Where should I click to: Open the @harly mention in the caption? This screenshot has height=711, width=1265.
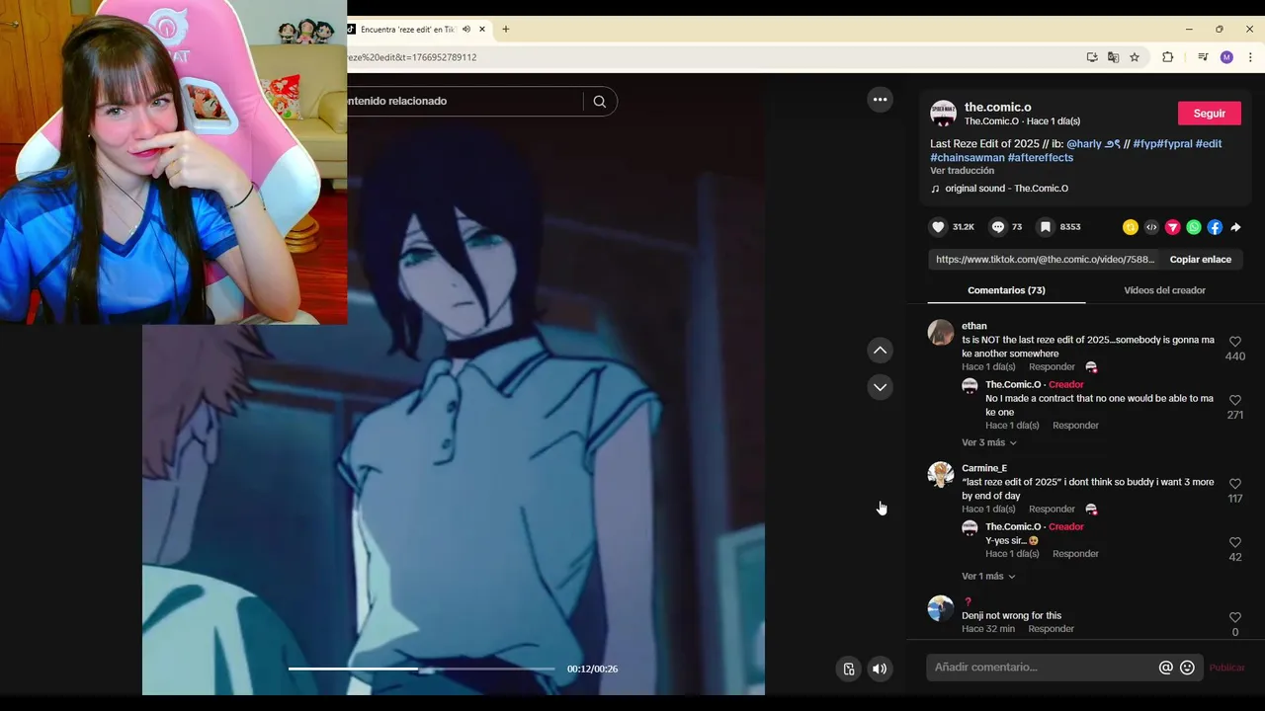pos(1093,144)
